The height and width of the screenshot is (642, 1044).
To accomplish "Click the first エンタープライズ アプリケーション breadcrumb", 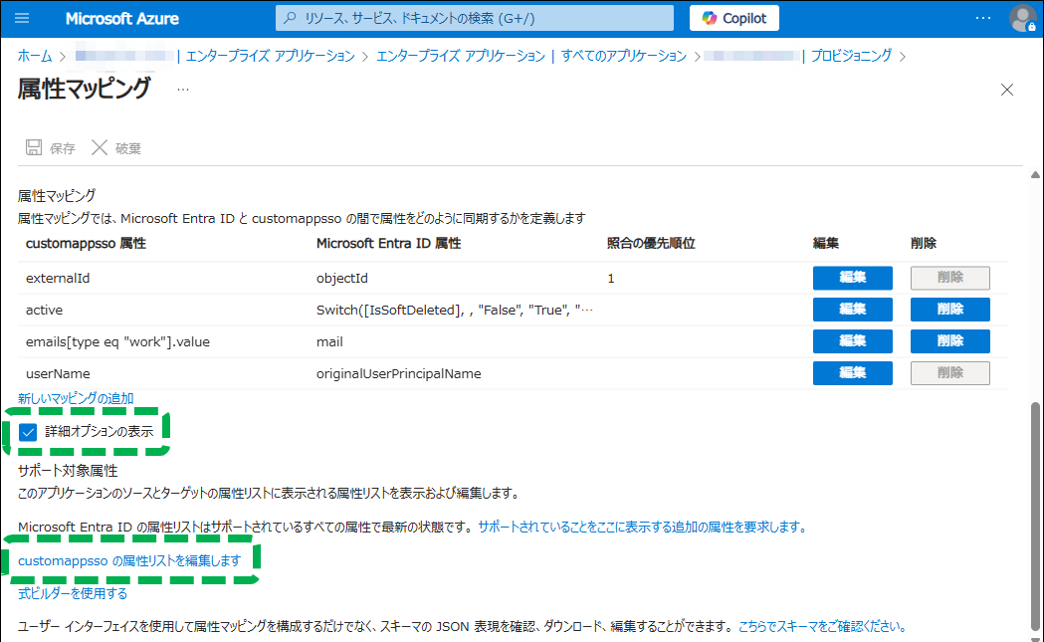I will tap(271, 56).
